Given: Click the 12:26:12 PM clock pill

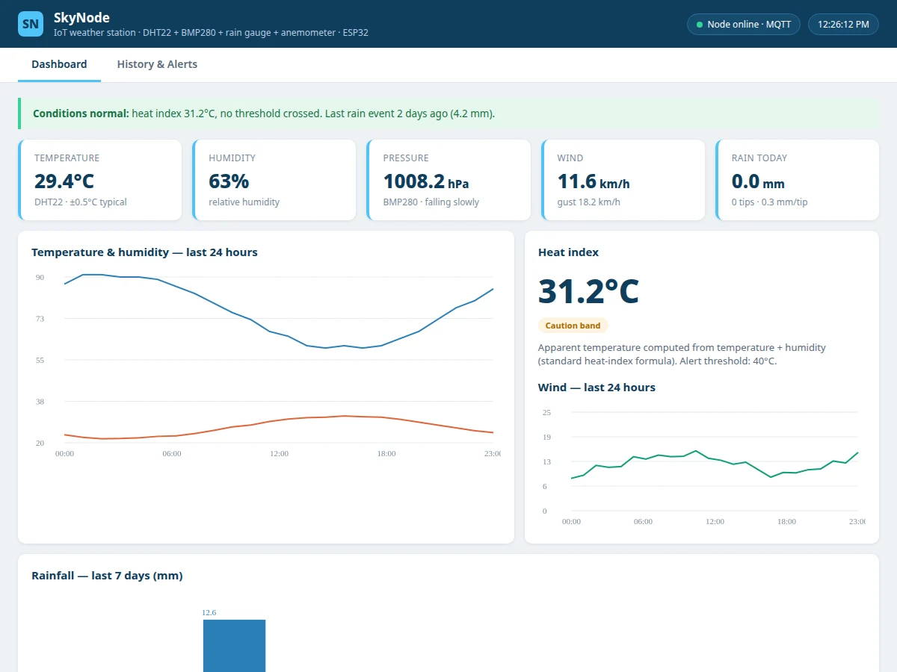Looking at the screenshot, I should coord(843,25).
